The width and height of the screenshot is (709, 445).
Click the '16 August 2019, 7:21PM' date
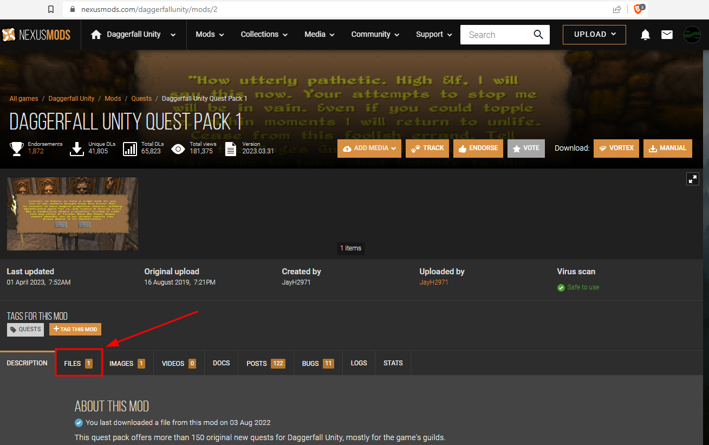pos(180,282)
